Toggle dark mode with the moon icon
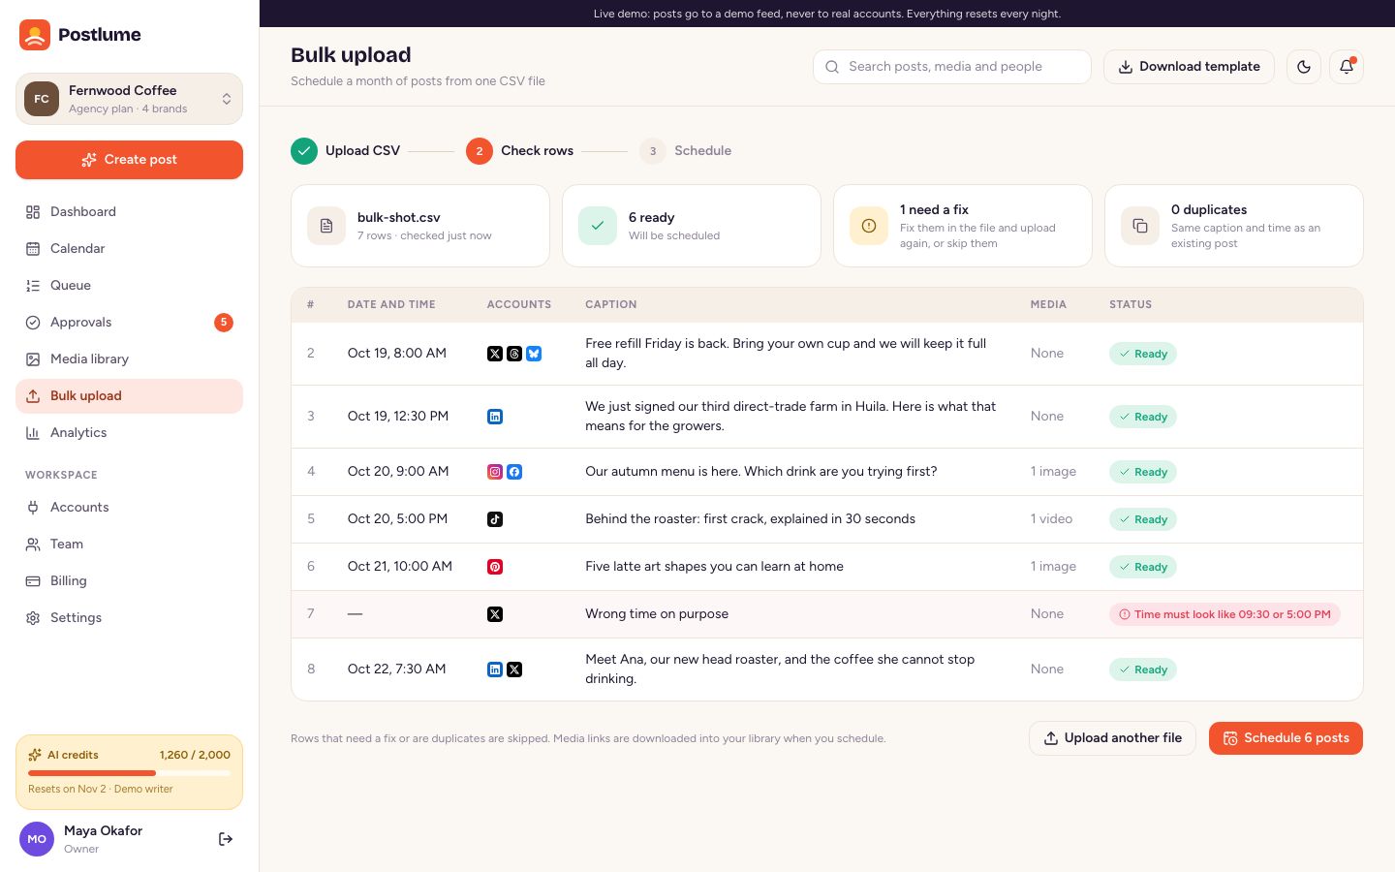The image size is (1395, 872). tap(1304, 67)
